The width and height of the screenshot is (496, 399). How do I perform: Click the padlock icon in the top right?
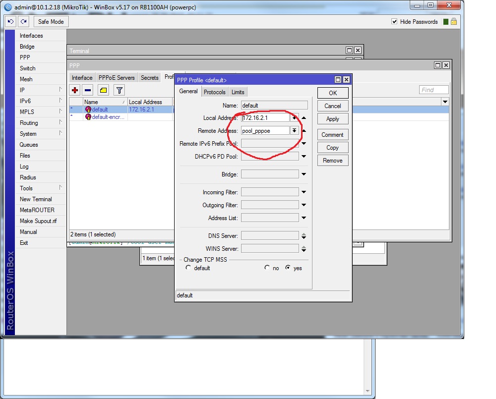point(454,21)
